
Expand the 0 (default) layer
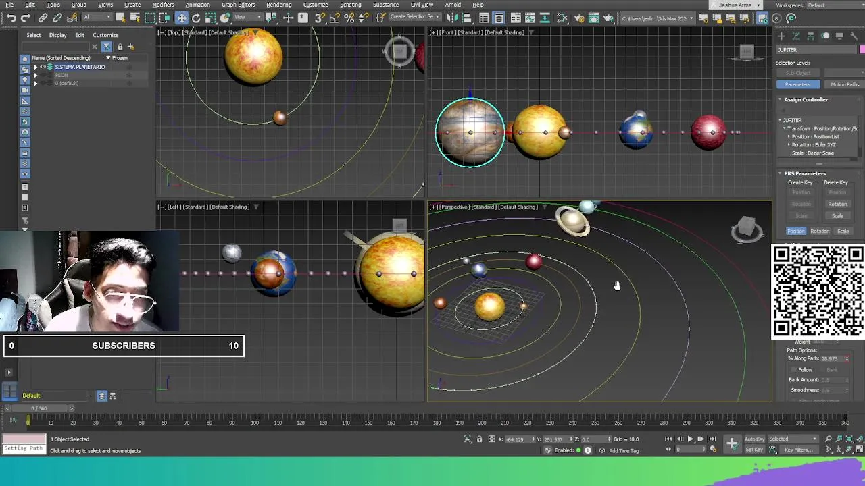pos(36,83)
